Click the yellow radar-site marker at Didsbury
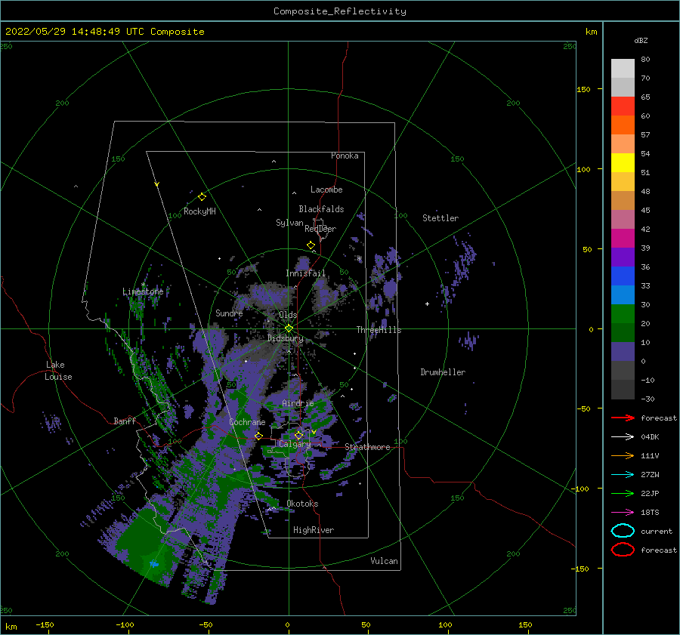Image resolution: width=680 pixels, height=635 pixels. 289,328
